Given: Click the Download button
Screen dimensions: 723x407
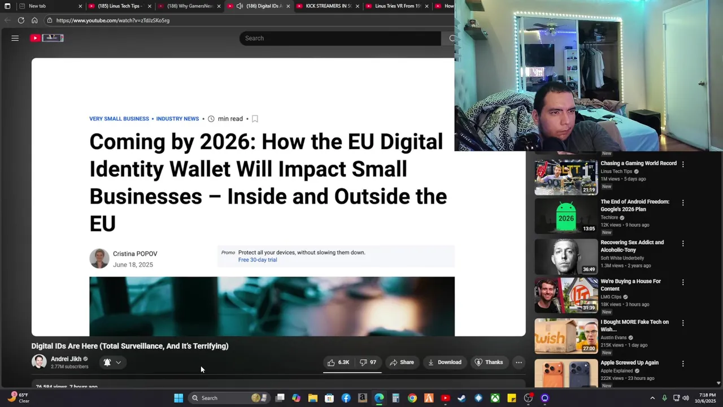Looking at the screenshot, I should (x=445, y=362).
